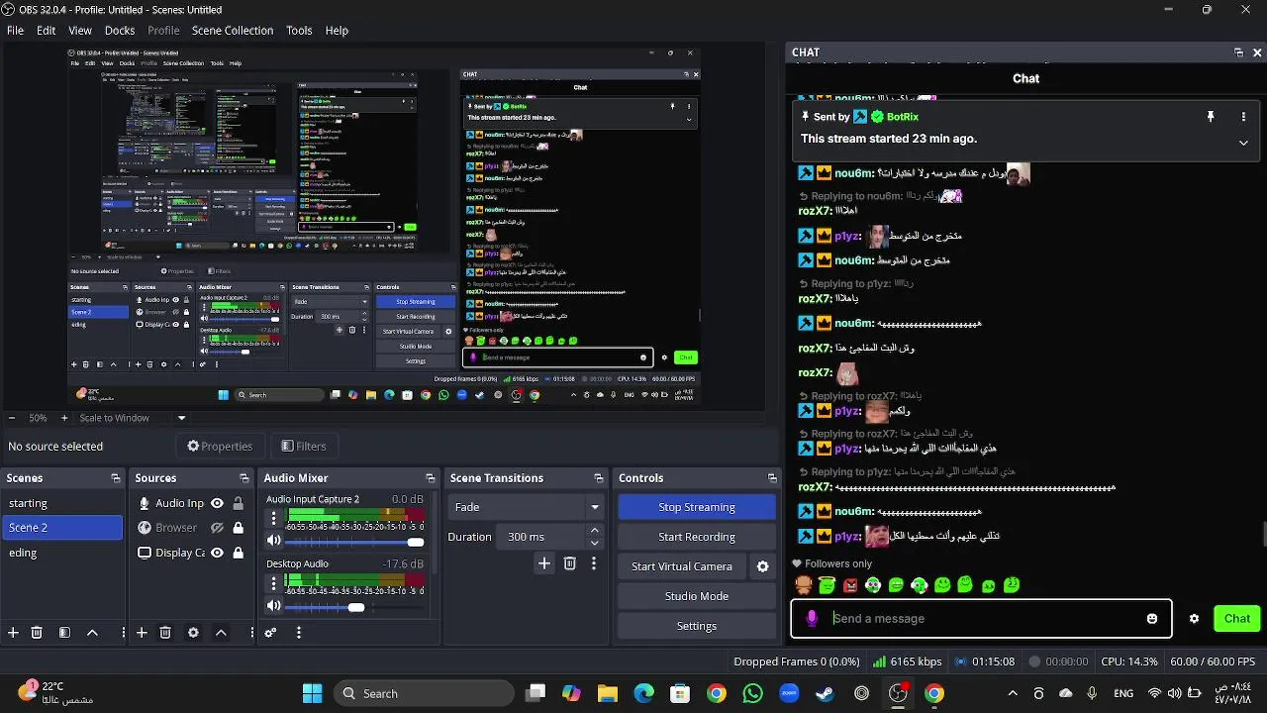
Task: Unpin the BotRix pinned chat message
Action: click(x=1210, y=117)
